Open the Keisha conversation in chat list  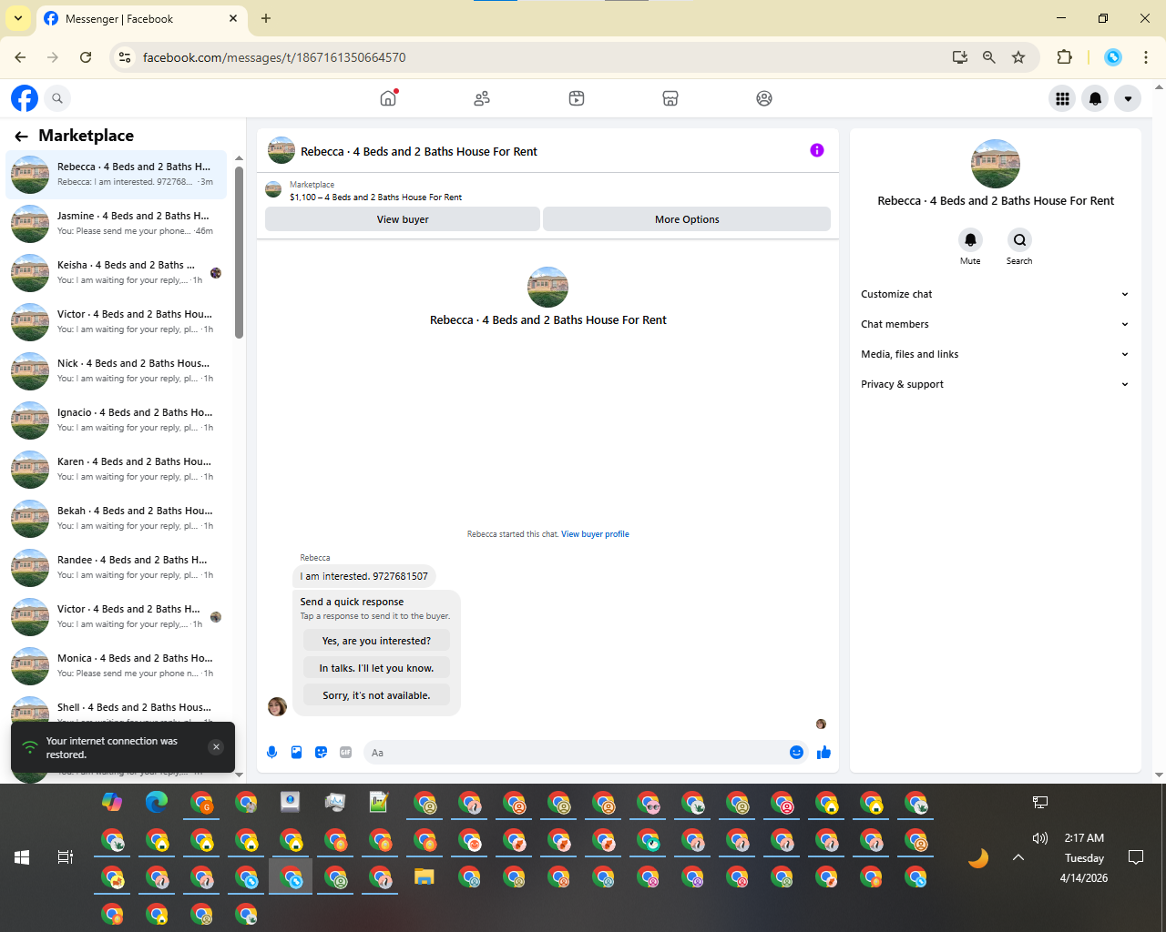click(x=117, y=272)
